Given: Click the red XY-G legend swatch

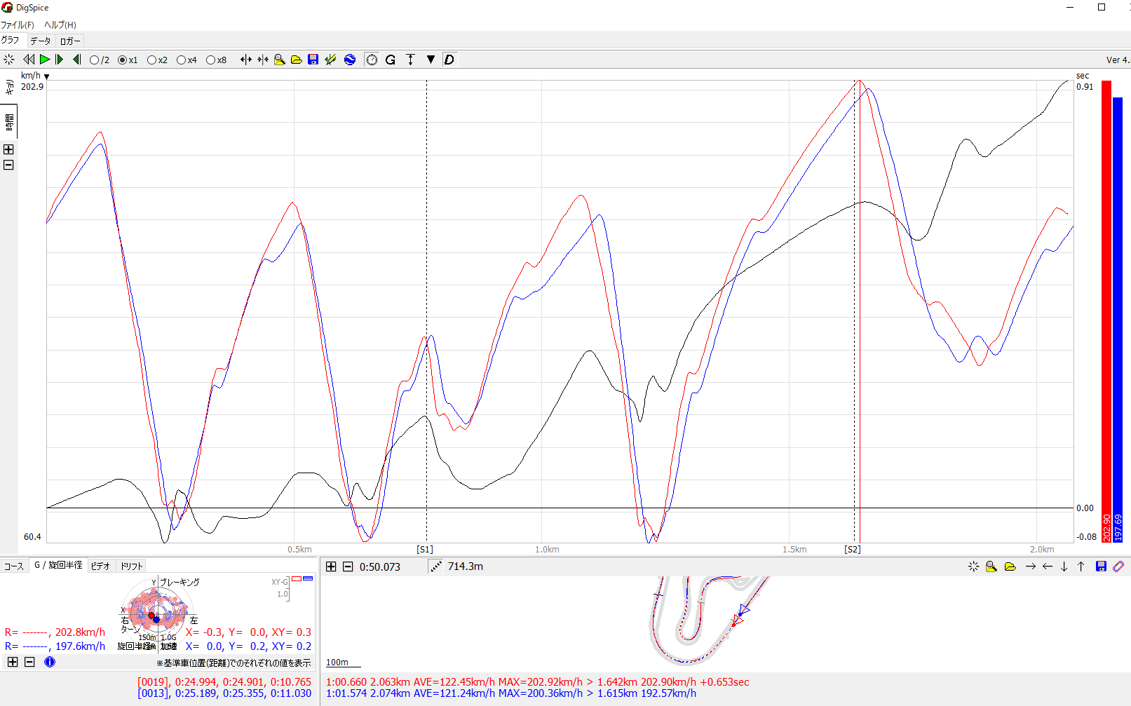Looking at the screenshot, I should coord(297,579).
